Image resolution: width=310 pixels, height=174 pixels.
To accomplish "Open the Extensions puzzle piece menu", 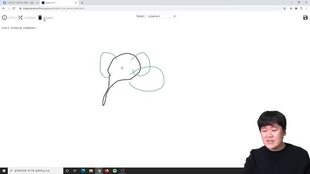I will pyautogui.click(x=296, y=8).
